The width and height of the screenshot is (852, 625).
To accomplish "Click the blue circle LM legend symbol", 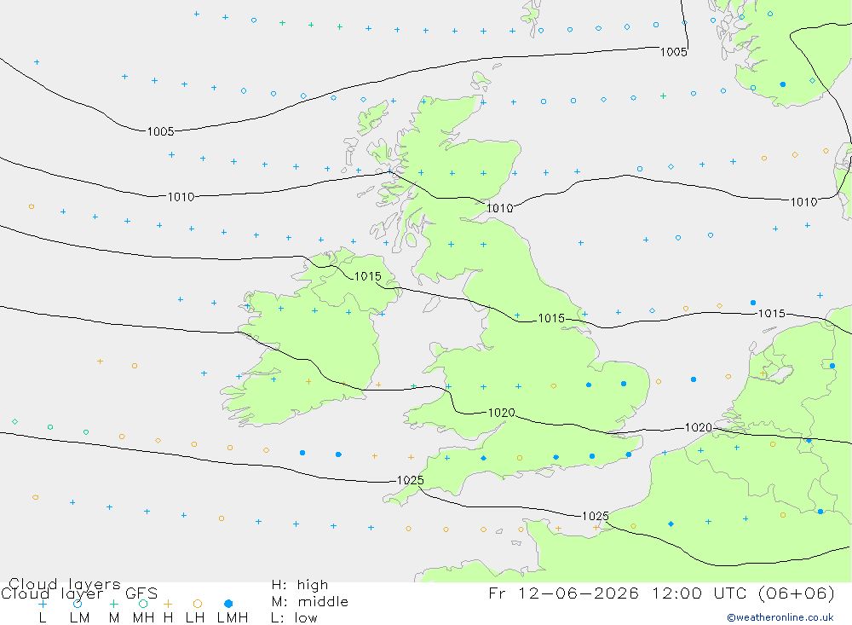I will pyautogui.click(x=78, y=604).
